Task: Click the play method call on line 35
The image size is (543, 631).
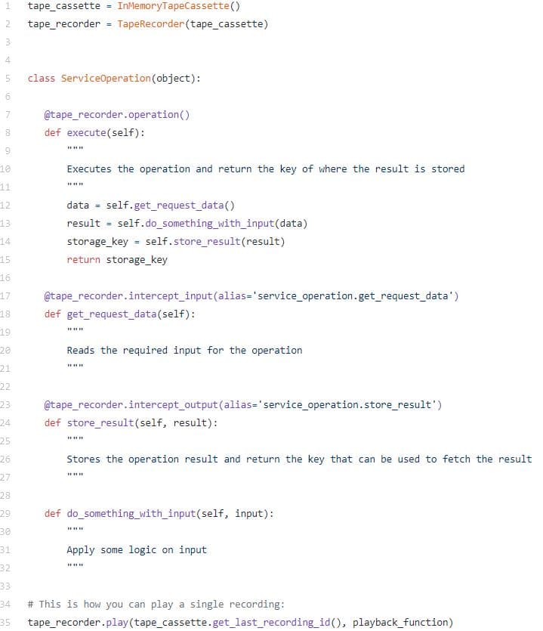Action: pyautogui.click(x=116, y=623)
